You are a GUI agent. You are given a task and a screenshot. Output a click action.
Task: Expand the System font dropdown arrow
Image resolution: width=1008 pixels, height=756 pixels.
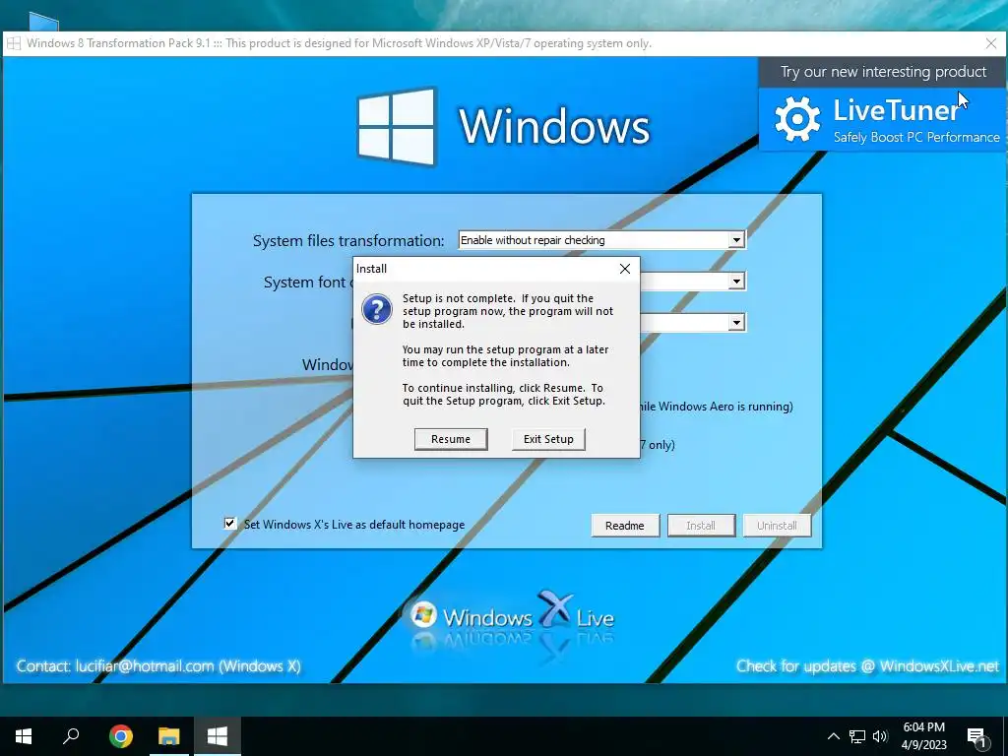(x=736, y=282)
